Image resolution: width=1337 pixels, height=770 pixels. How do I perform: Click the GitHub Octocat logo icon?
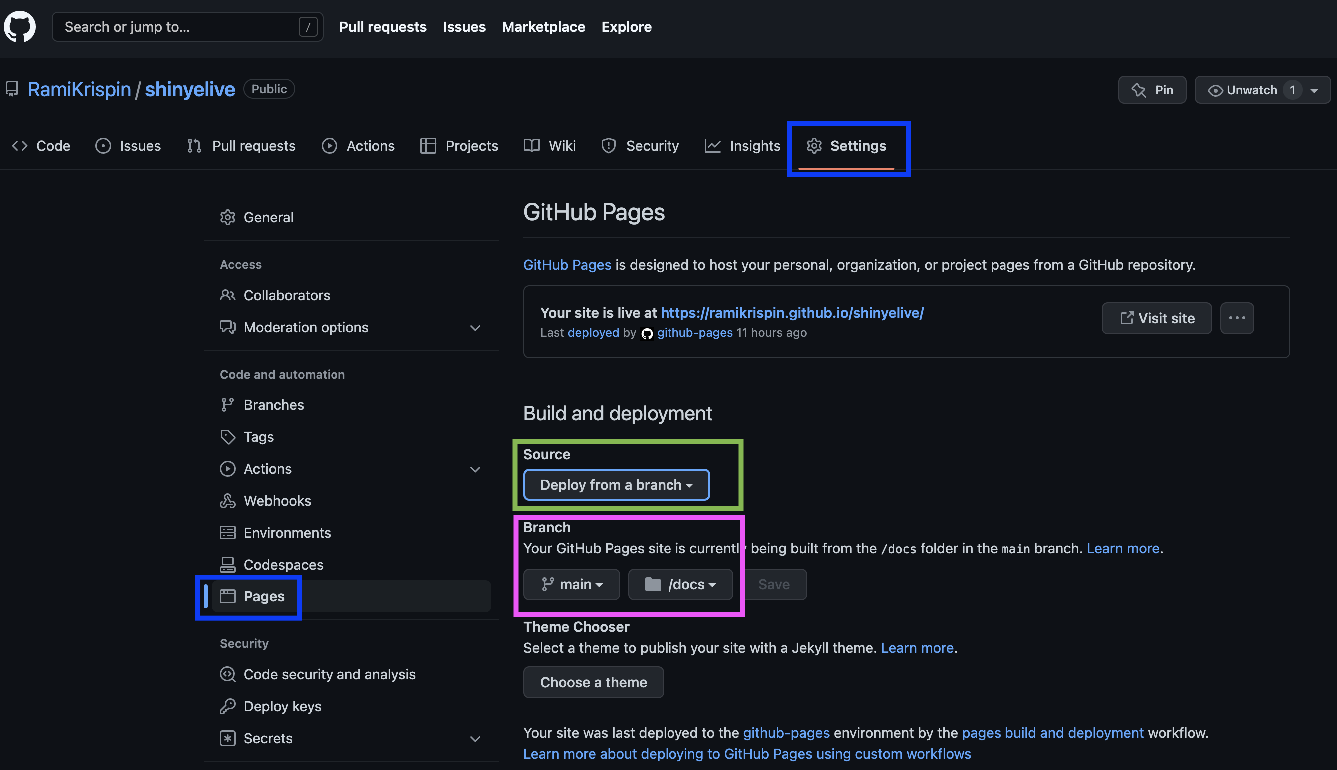(20, 26)
